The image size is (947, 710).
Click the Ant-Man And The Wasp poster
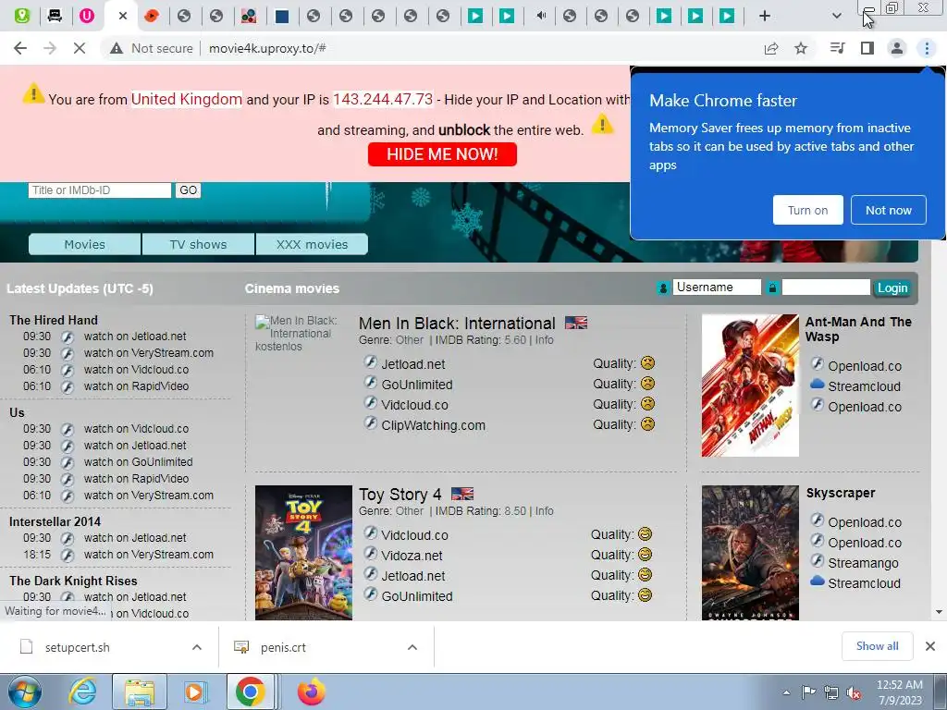[x=750, y=386]
